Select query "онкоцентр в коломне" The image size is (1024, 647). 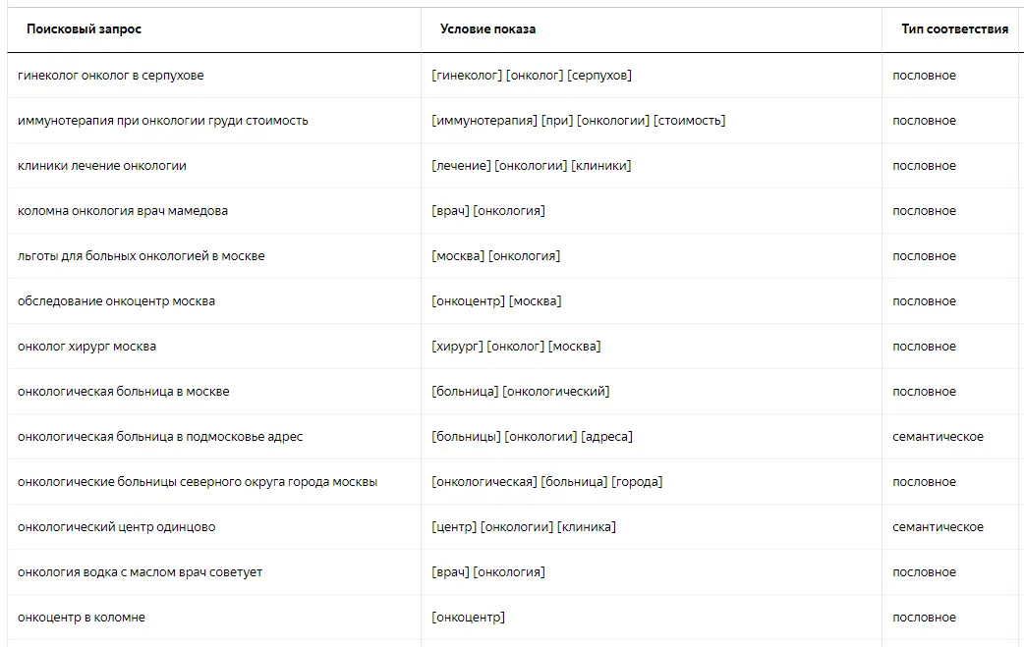click(82, 618)
